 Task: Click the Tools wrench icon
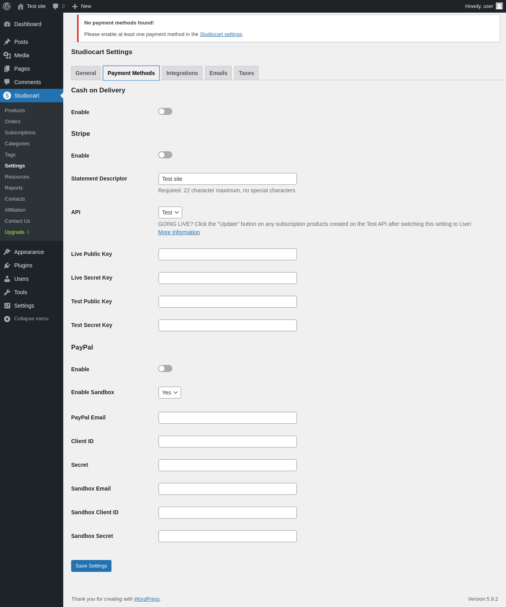[x=7, y=292]
